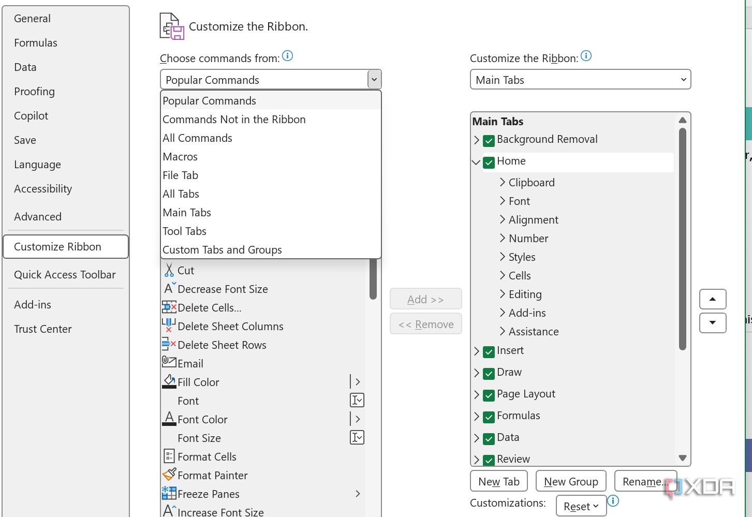
Task: Click the New Tab button
Action: coord(499,481)
